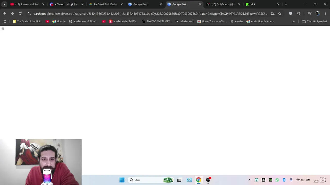
Task: Open the Chrome profile avatar
Action: coord(317,14)
